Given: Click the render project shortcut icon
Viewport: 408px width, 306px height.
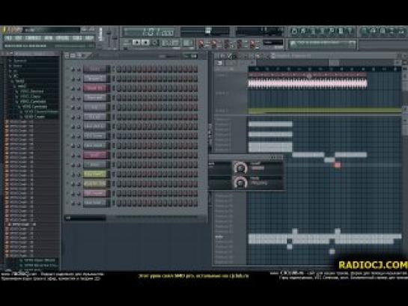Looking at the screenshot, I should click(383, 31).
